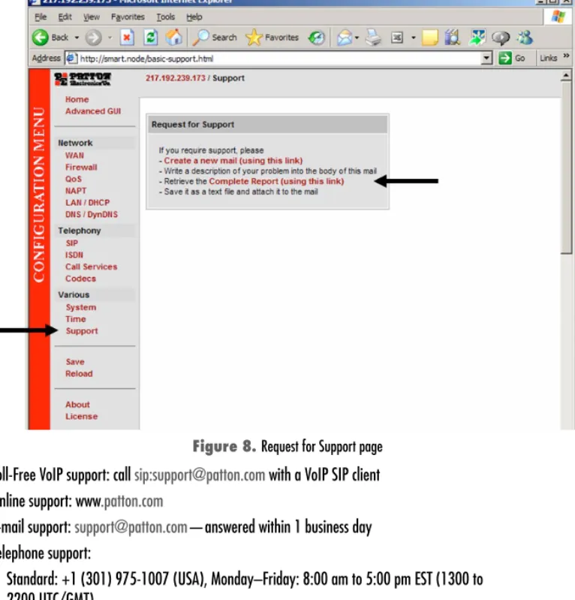Open the ISDN telephony link

(x=74, y=255)
